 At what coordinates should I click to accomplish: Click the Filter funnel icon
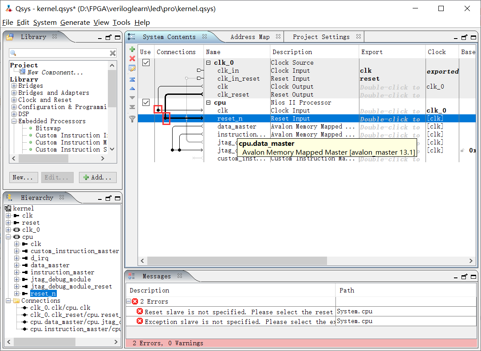[132, 119]
